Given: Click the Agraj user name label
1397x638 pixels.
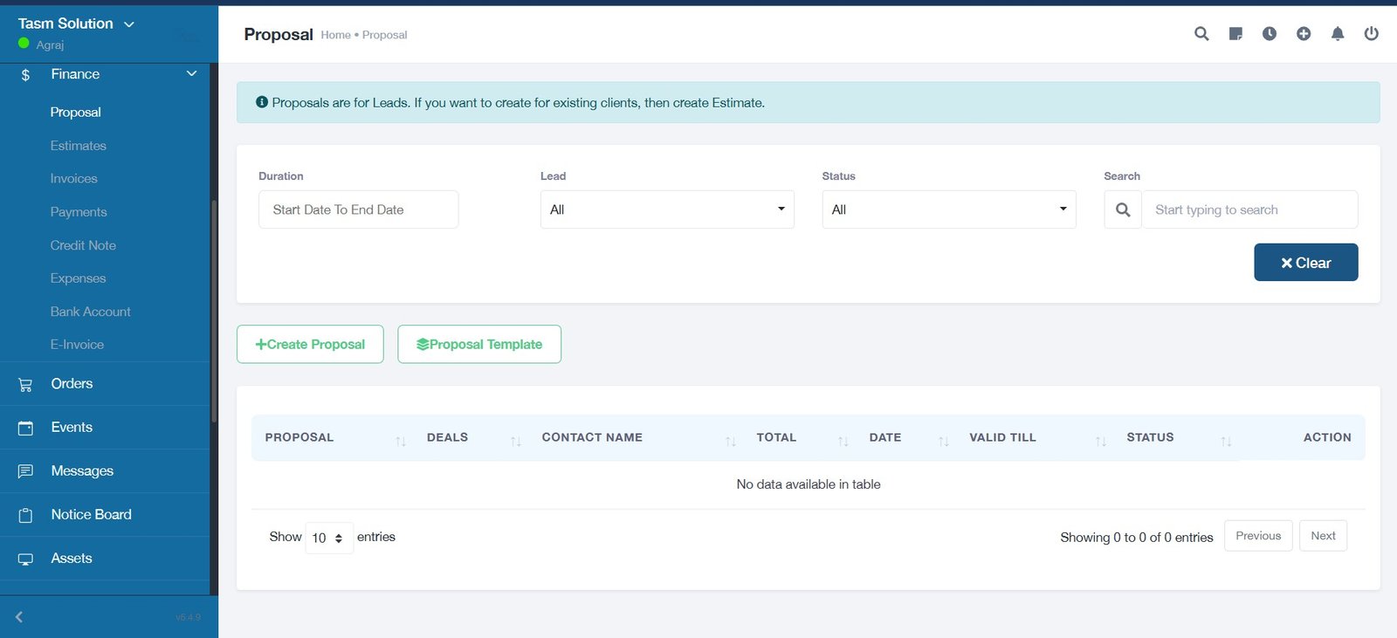Looking at the screenshot, I should (x=50, y=45).
